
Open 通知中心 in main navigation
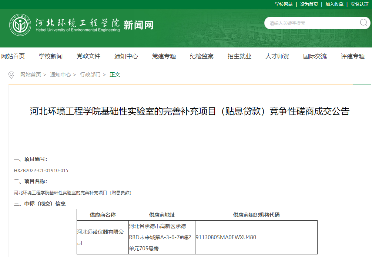click(x=126, y=56)
